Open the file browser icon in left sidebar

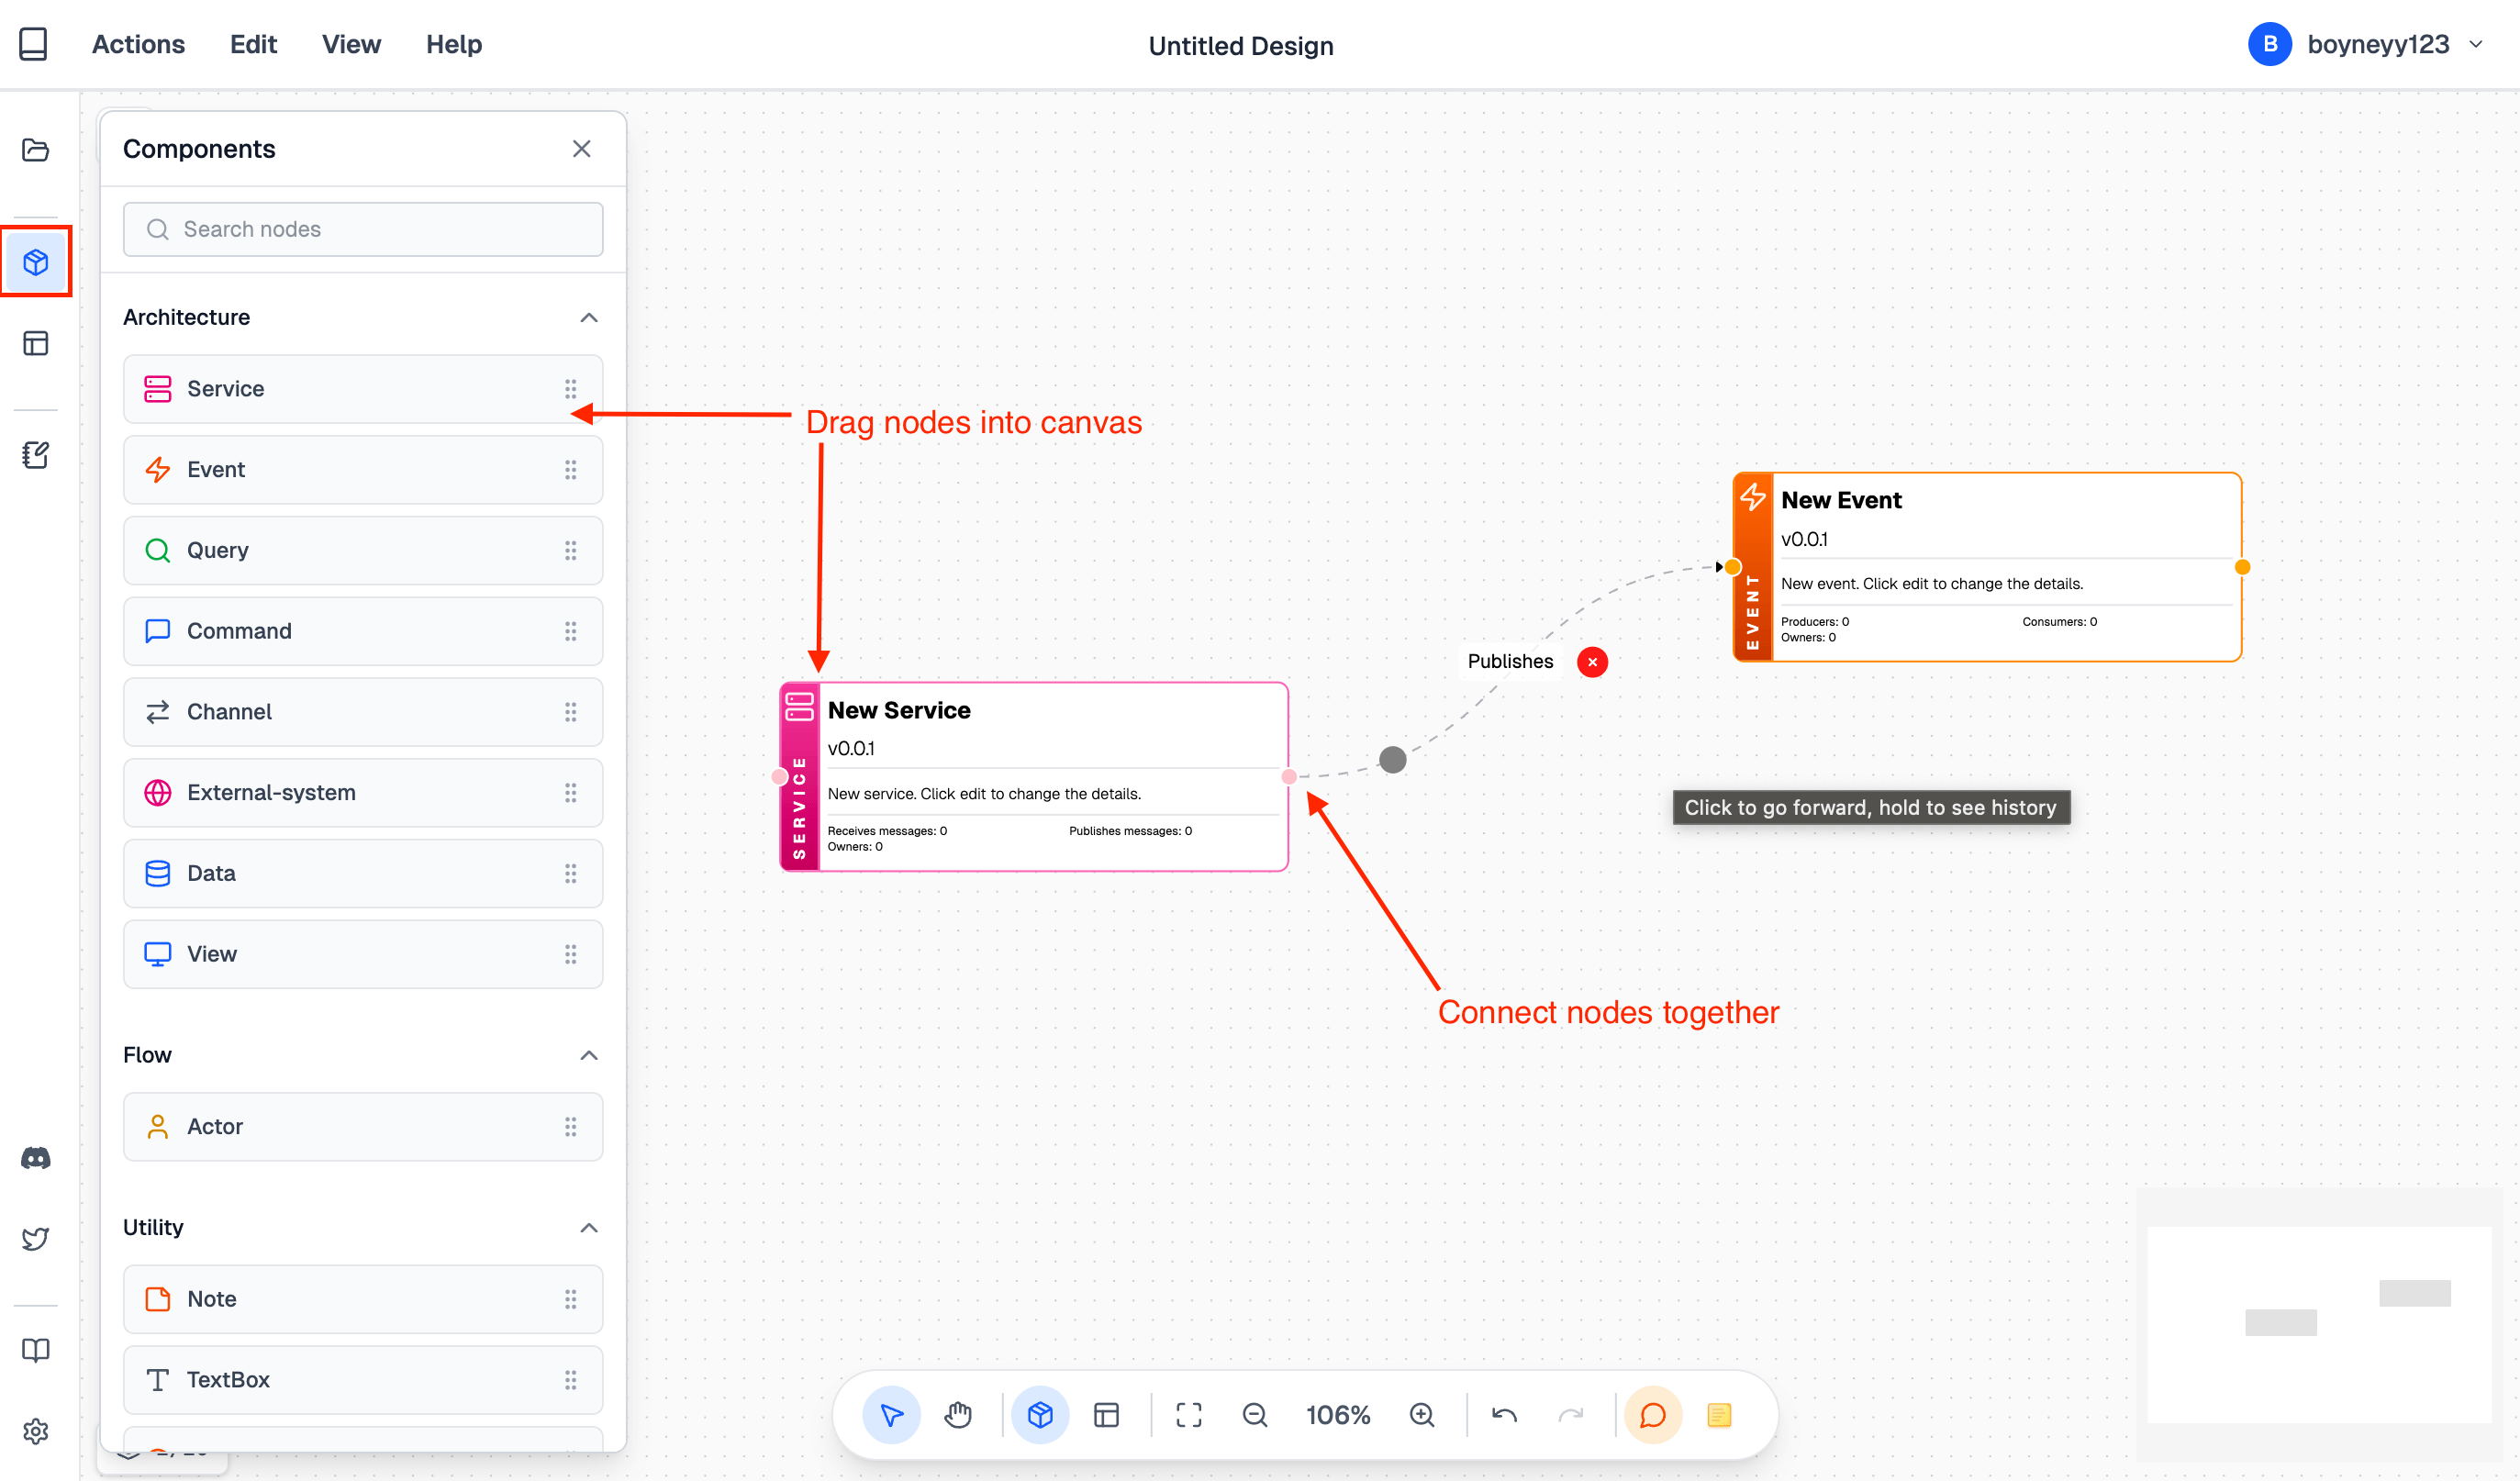click(x=35, y=149)
